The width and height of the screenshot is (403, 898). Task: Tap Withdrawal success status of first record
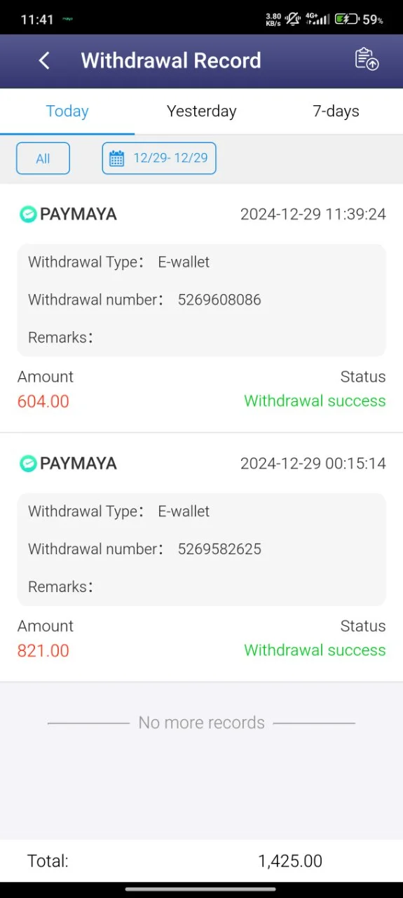(315, 401)
